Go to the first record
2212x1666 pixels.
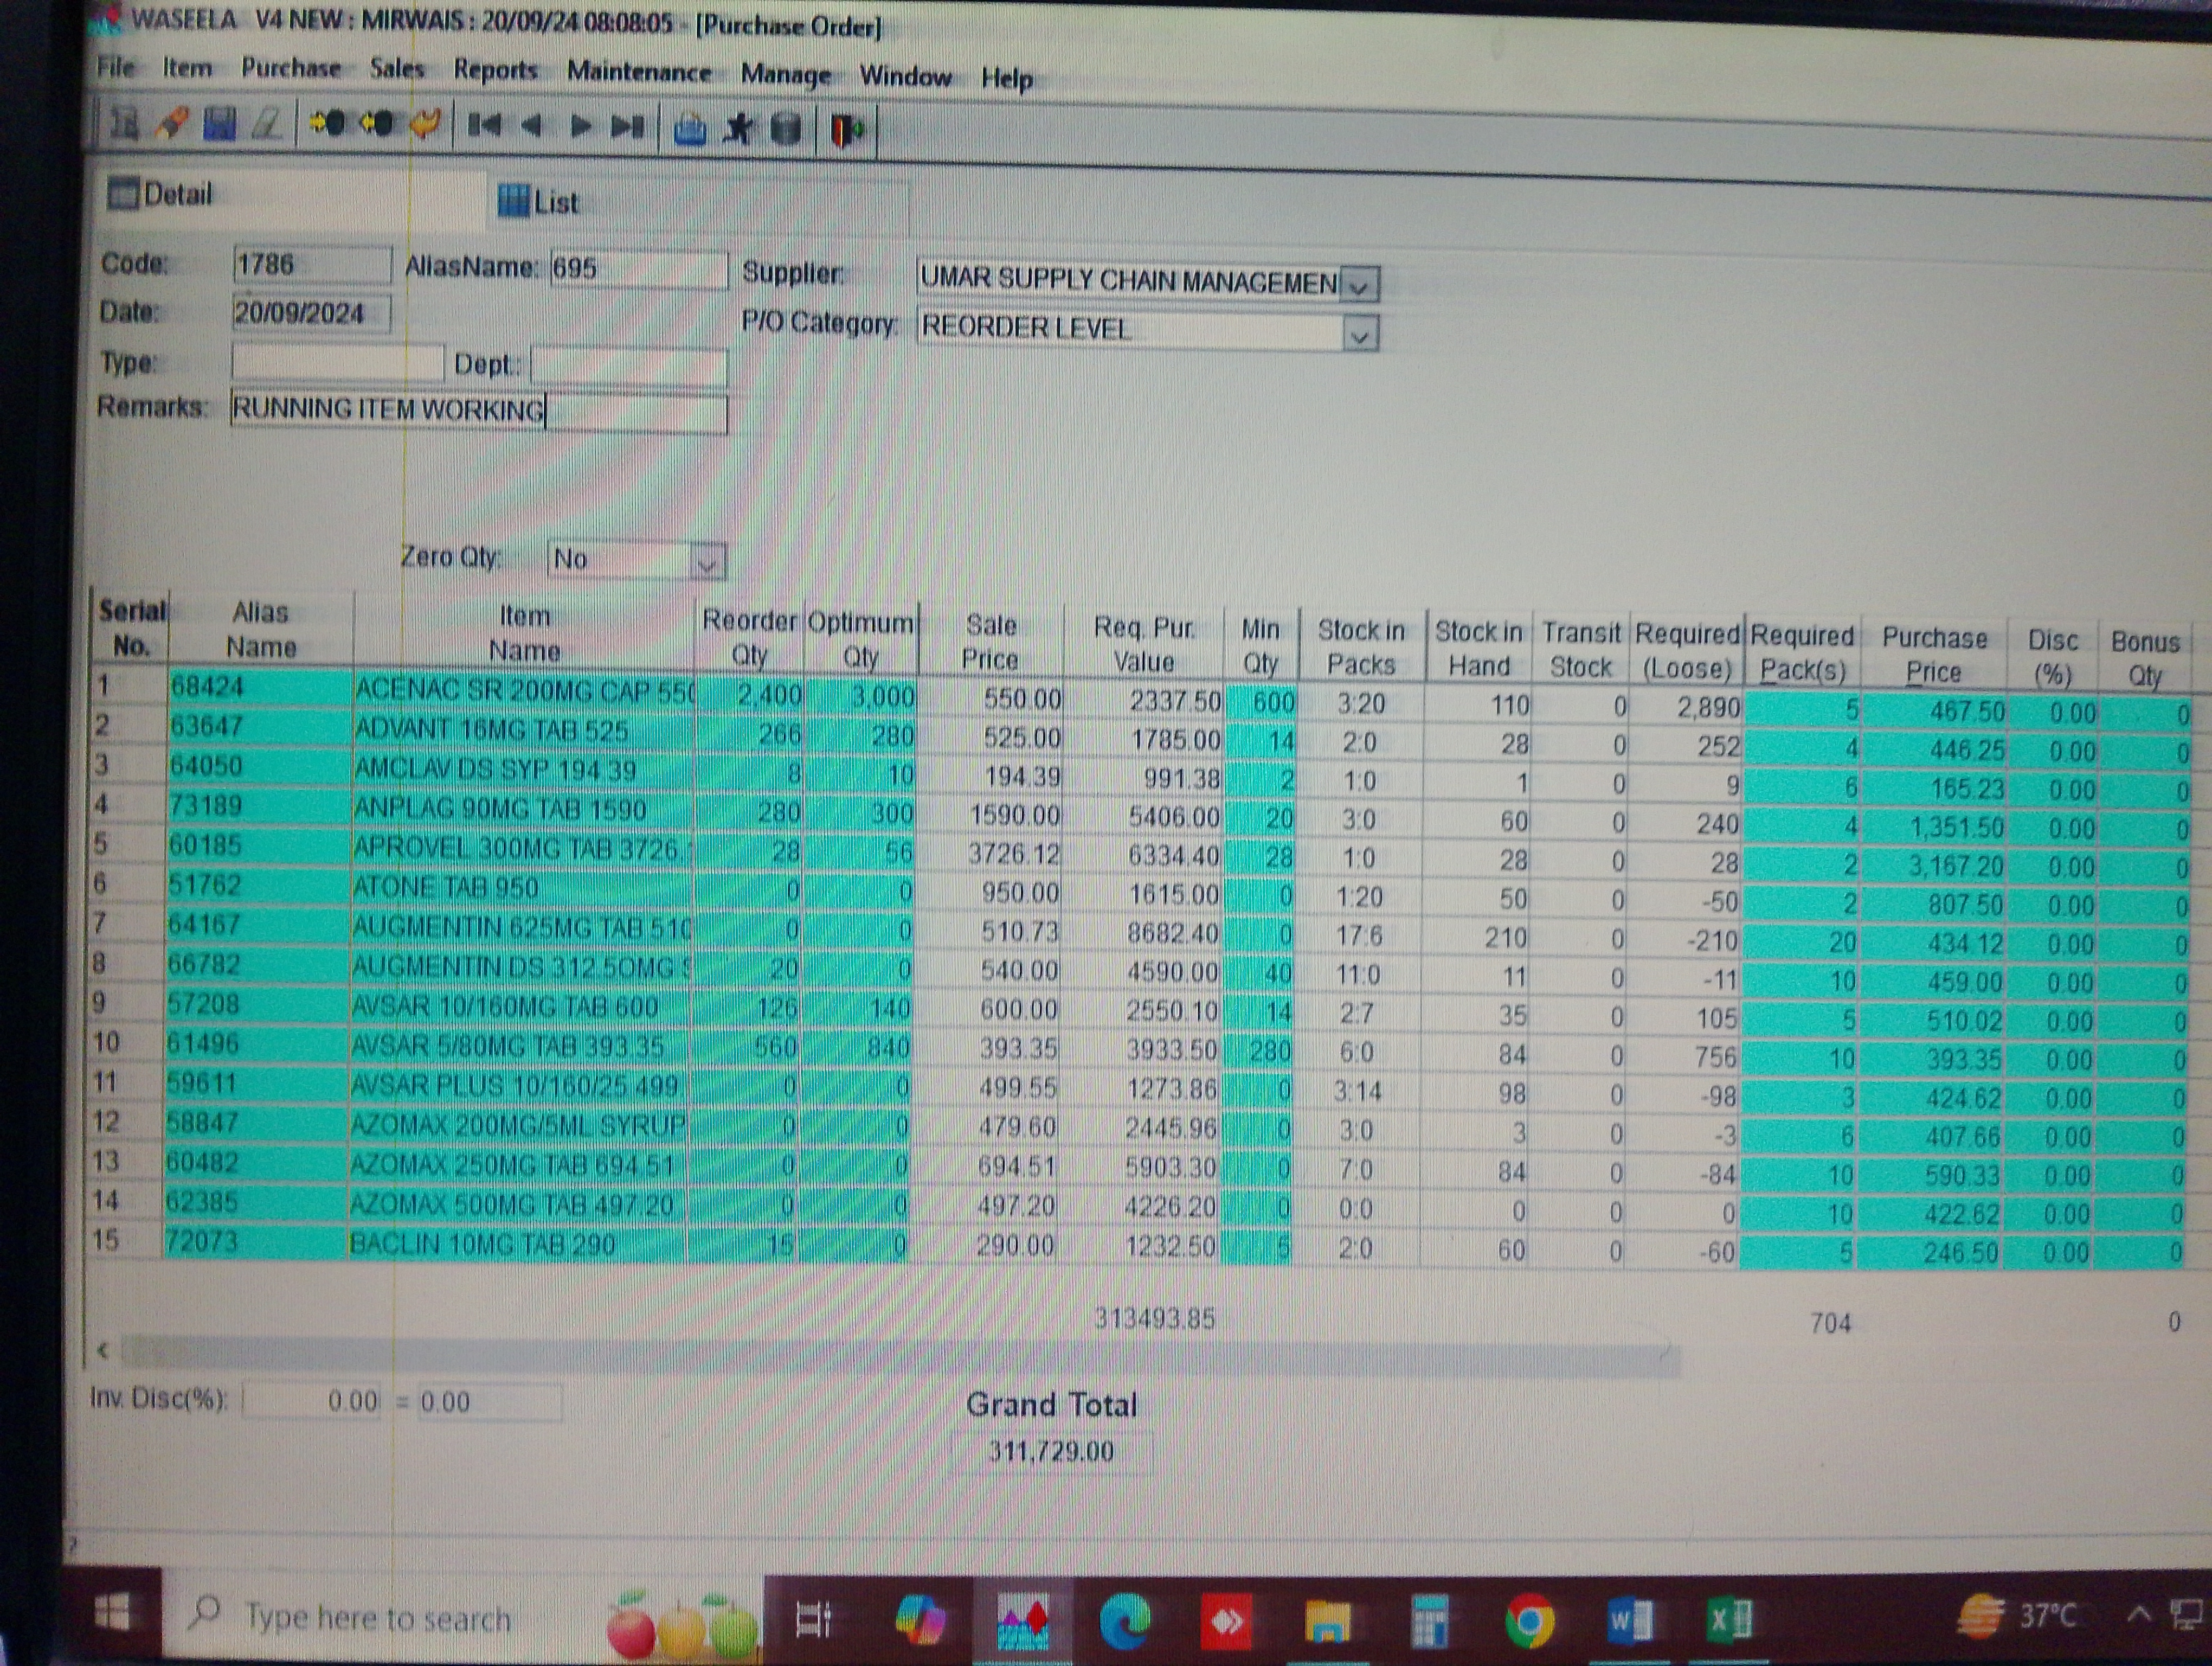click(484, 125)
